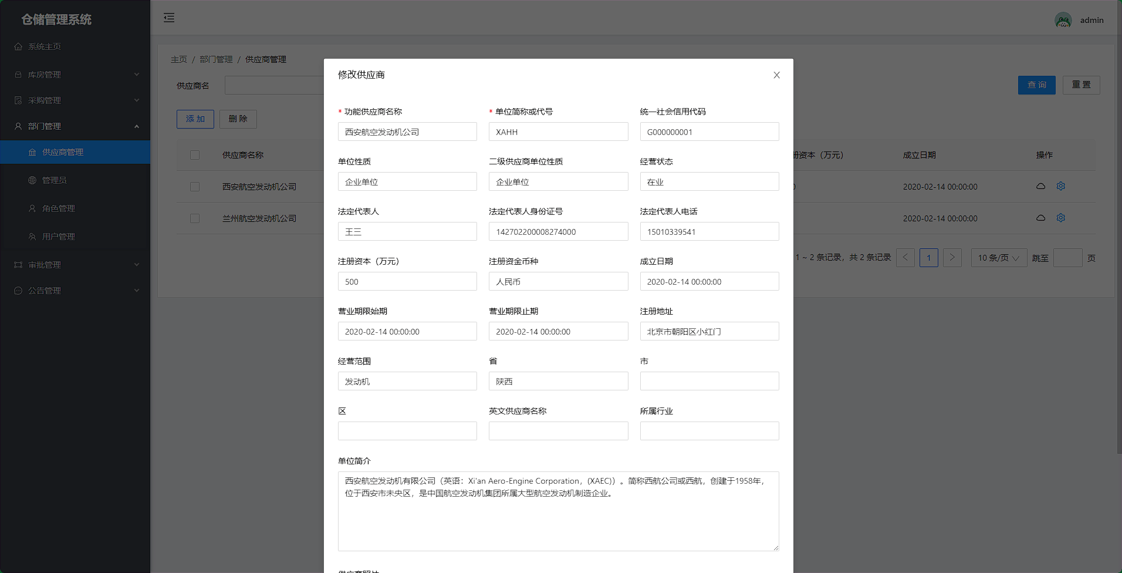Image resolution: width=1122 pixels, height=573 pixels.
Task: Click the 添加 add button
Action: (x=195, y=119)
